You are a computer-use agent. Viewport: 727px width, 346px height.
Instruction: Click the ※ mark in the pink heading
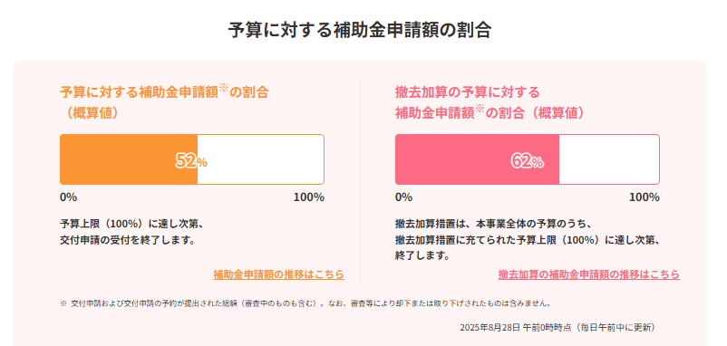point(480,110)
